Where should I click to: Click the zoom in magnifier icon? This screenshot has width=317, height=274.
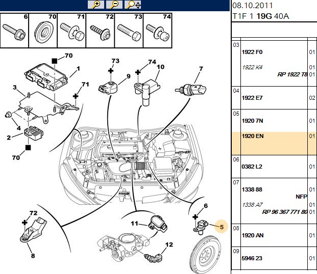pos(96,5)
